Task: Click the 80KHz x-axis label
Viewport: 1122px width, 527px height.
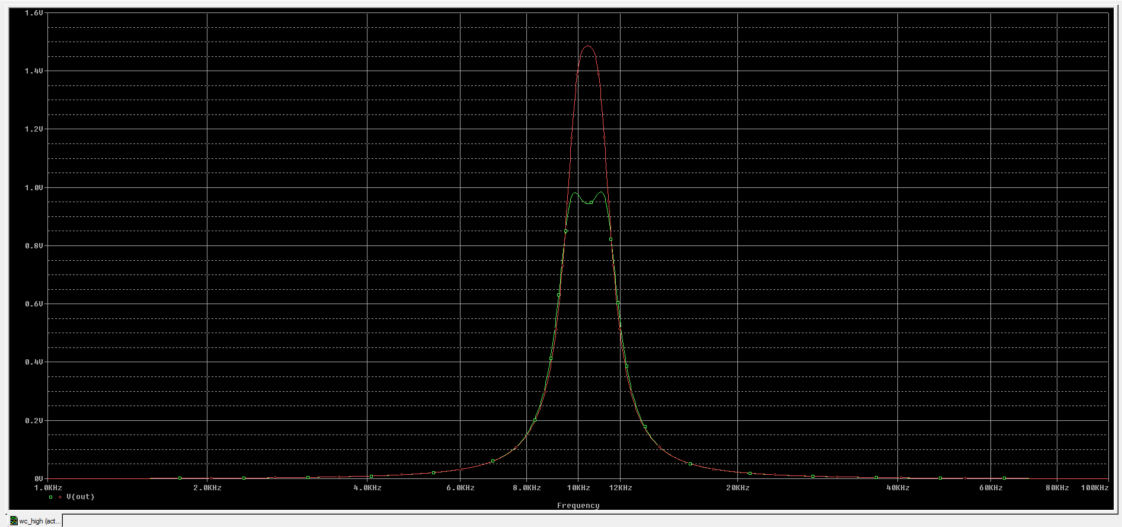Action: (1057, 488)
